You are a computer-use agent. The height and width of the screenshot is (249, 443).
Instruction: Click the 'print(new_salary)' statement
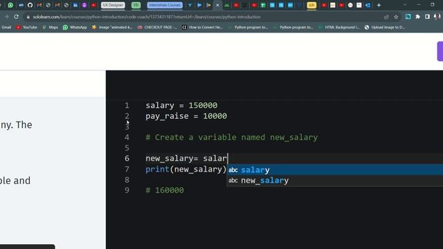(x=186, y=169)
